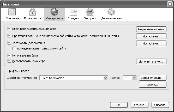Screen dimensions: 174x112
Task: Toggle the Использовать Java checkbox
Action: coord(10,55)
